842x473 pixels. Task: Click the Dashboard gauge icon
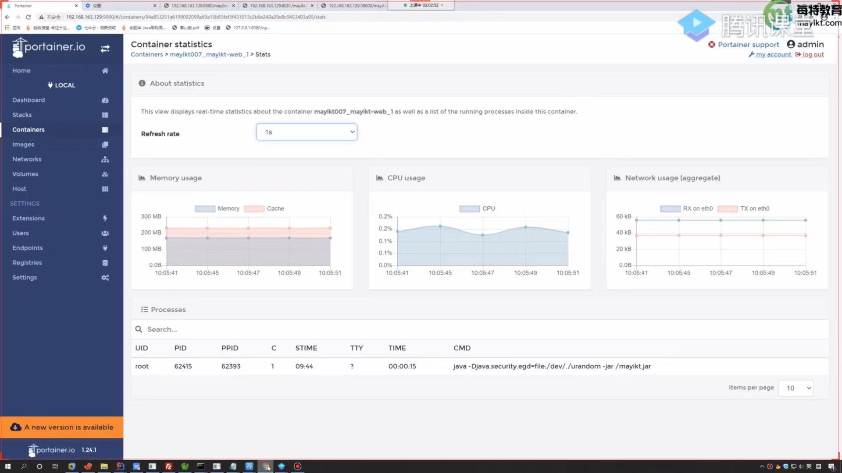click(x=105, y=100)
